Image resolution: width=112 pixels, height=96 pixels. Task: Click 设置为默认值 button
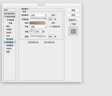tap(33, 42)
